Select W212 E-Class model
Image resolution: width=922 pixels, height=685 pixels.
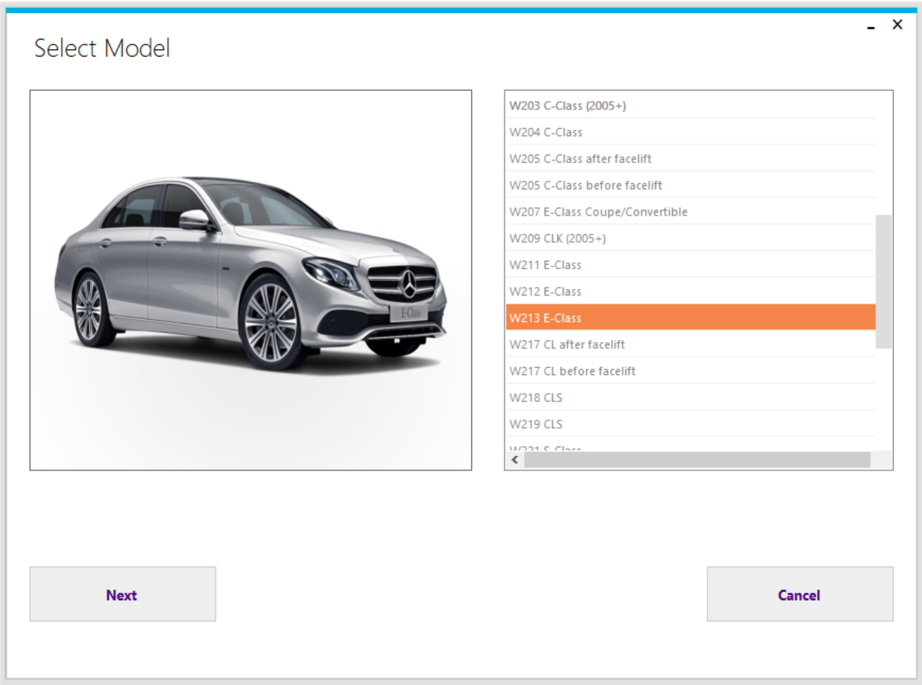point(691,291)
